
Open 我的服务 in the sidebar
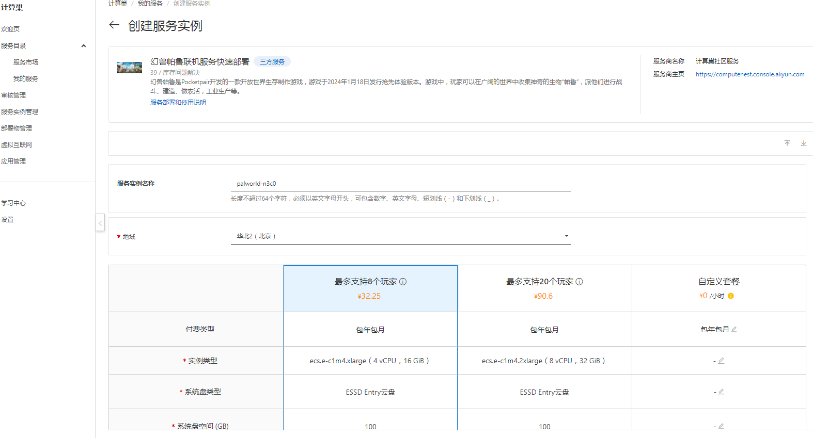tap(26, 79)
